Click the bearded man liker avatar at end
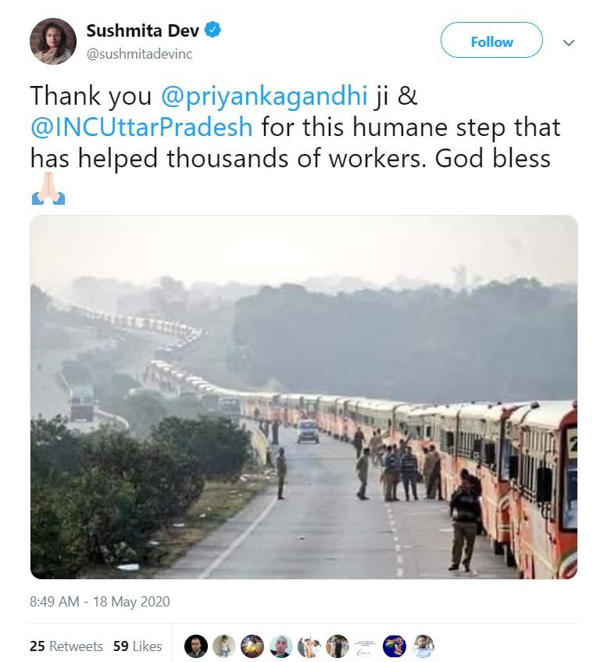600x662 pixels. (x=422, y=646)
